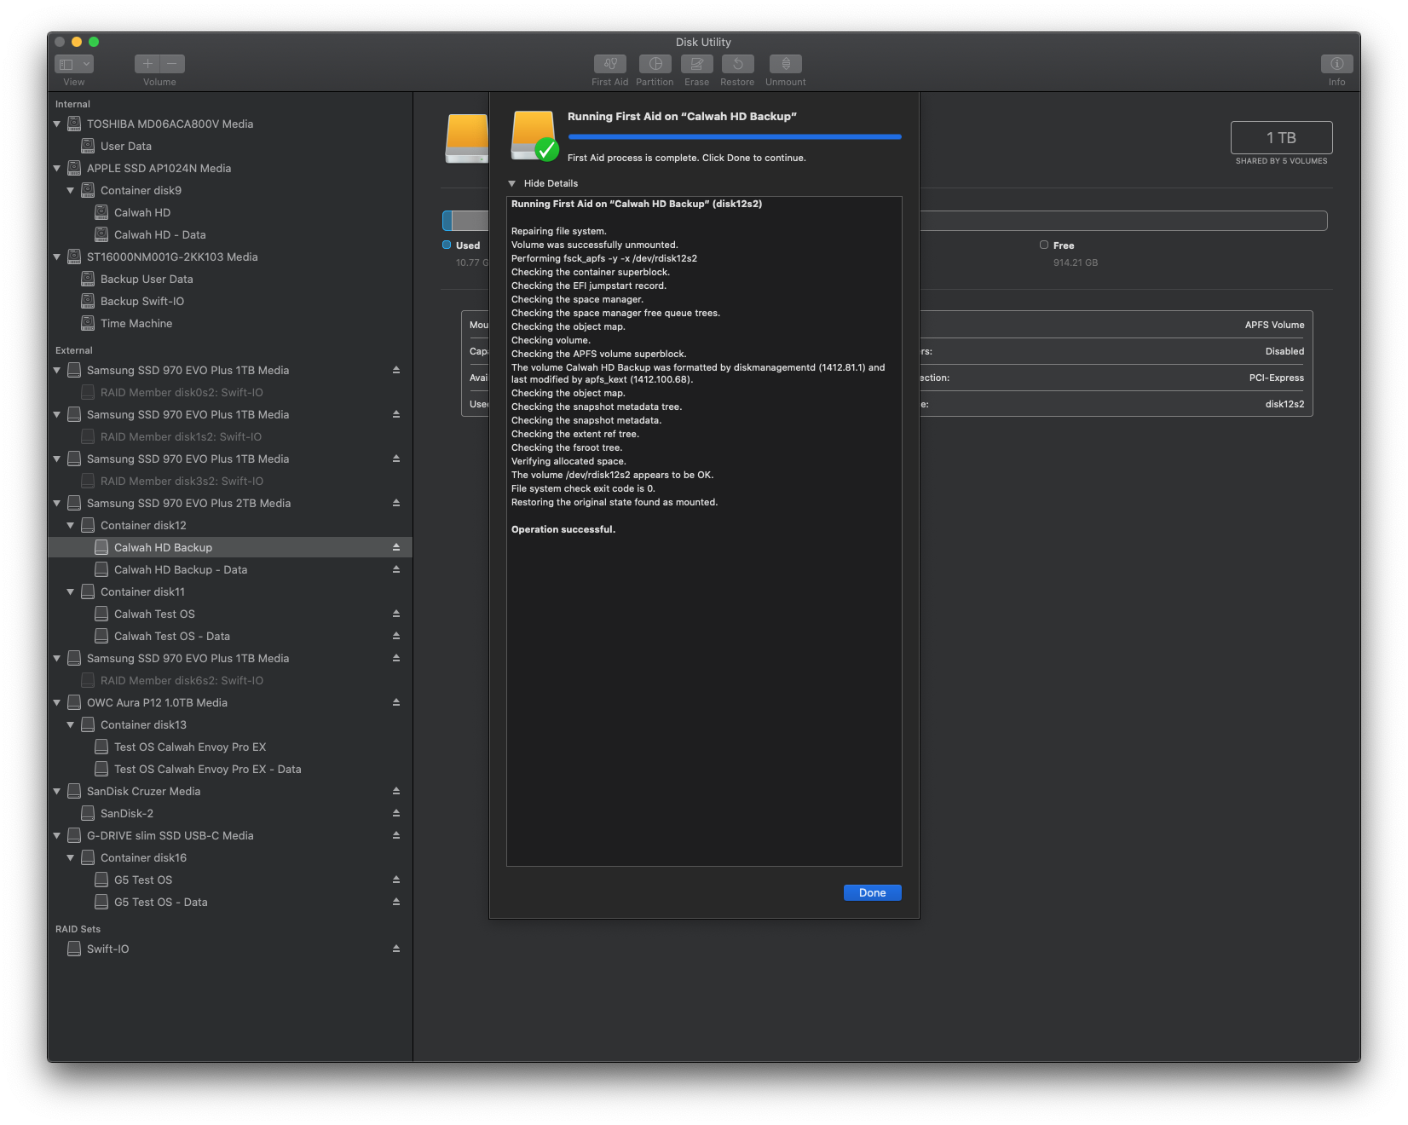Eject OWC Aura P12 1.0TB Media
Viewport: 1408px width, 1125px height.
tap(396, 702)
